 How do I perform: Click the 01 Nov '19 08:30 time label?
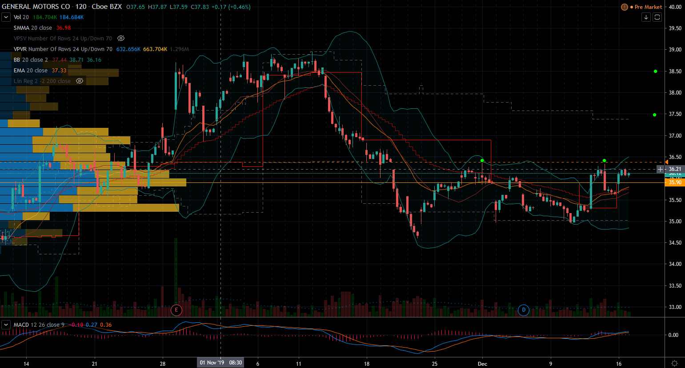221,363
